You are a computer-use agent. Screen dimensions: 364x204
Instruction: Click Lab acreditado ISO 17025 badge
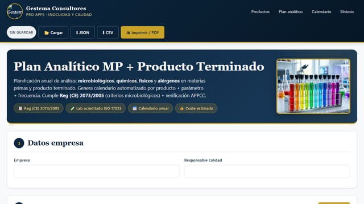96,108
